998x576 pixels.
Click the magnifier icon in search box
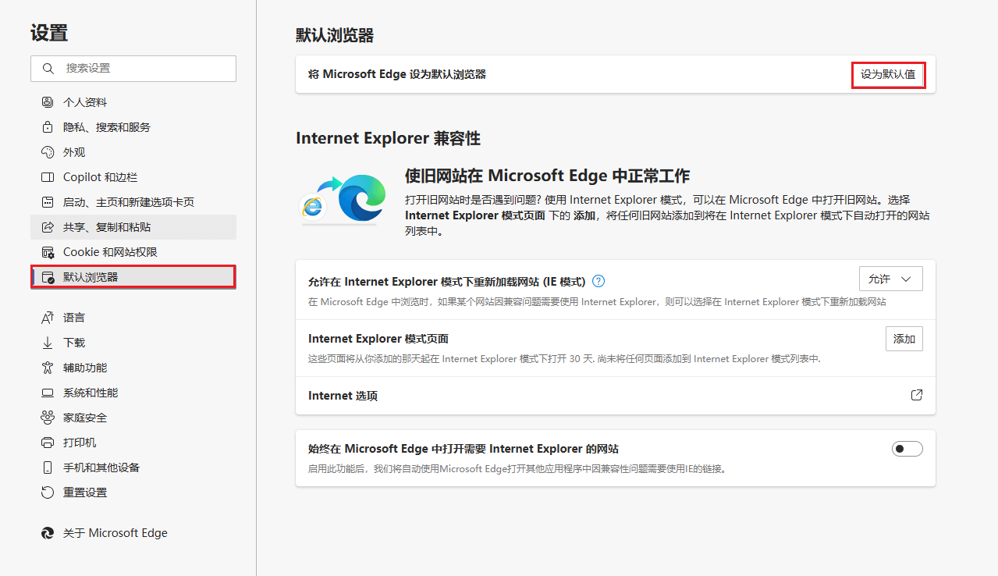click(47, 69)
